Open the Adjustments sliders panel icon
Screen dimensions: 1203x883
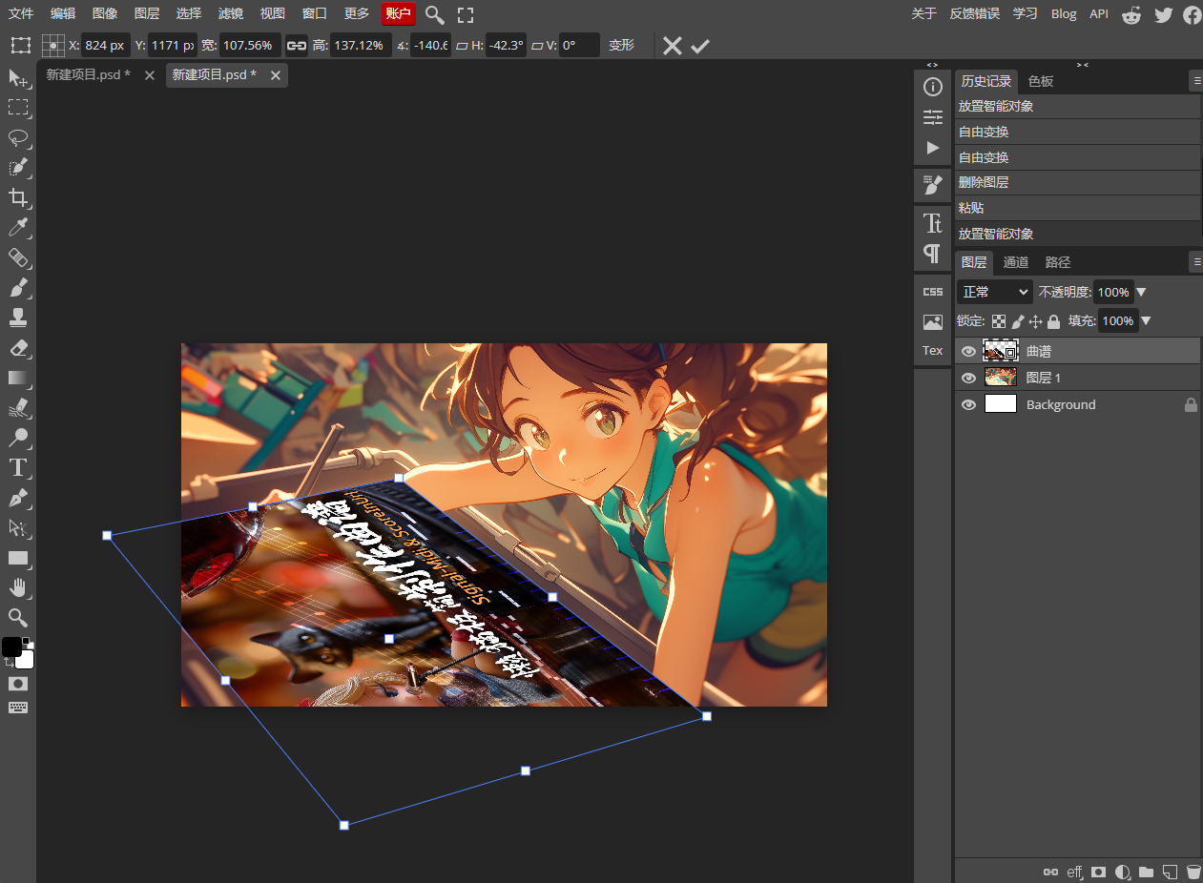tap(933, 117)
